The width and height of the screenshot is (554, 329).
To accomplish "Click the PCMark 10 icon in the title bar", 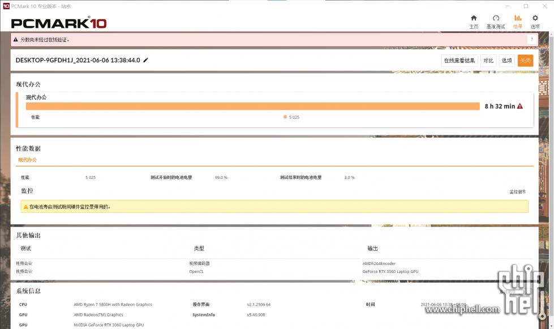I will (6, 6).
